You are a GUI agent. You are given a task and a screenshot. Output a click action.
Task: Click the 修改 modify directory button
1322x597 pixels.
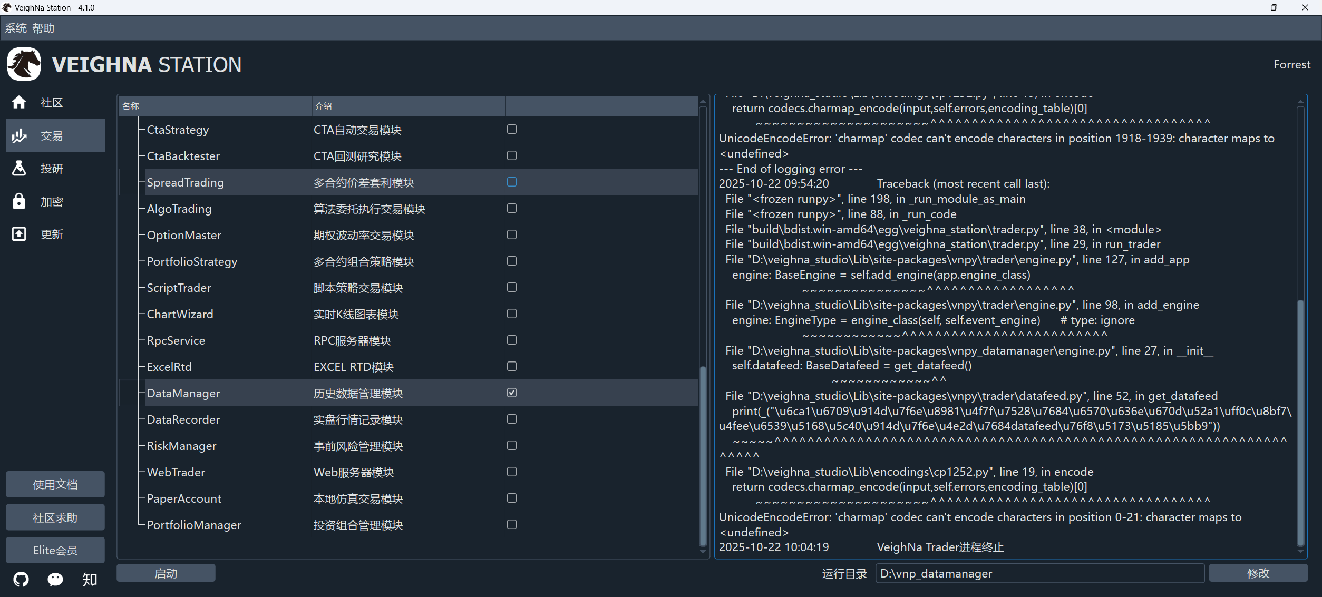1258,573
